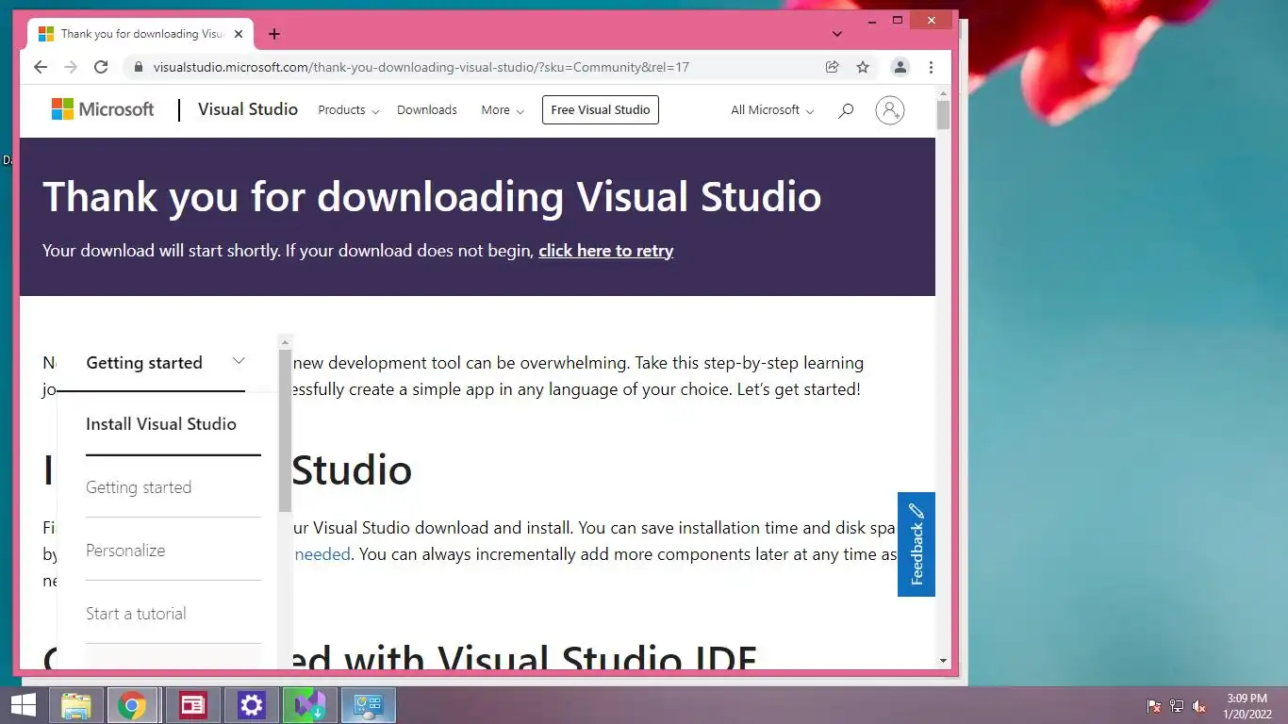Image resolution: width=1288 pixels, height=724 pixels.
Task: Click the page scrollbar up arrow
Action: tap(943, 93)
